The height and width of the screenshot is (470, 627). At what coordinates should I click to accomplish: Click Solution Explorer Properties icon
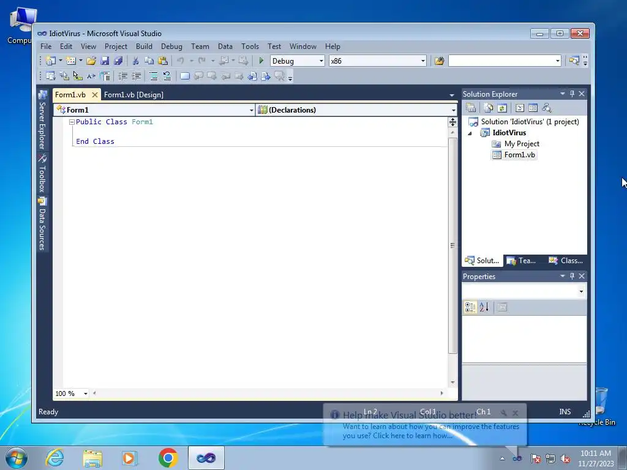[x=471, y=108]
